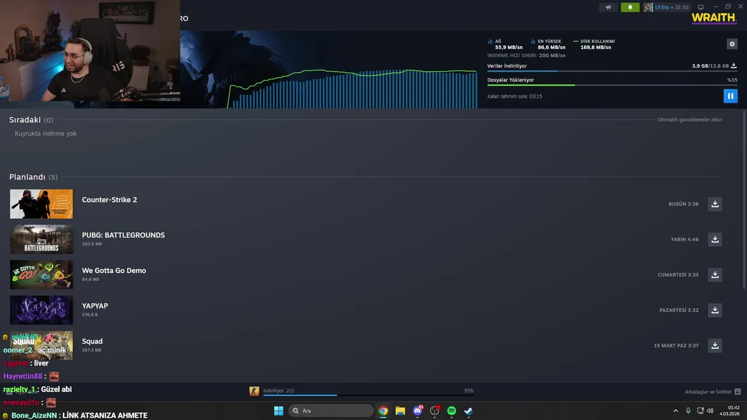The image size is (747, 420).
Task: Select PUBG: BATTLEGROUNDS title text
Action: pyautogui.click(x=123, y=235)
